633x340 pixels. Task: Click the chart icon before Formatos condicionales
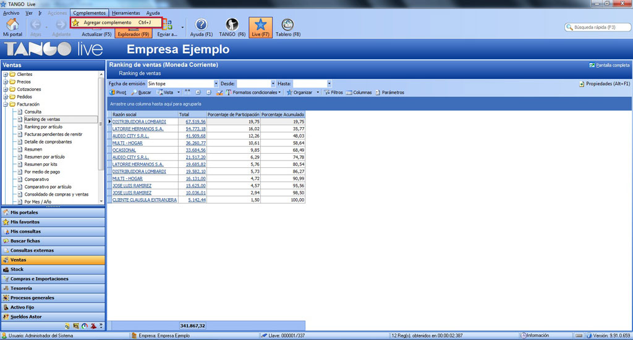click(219, 93)
